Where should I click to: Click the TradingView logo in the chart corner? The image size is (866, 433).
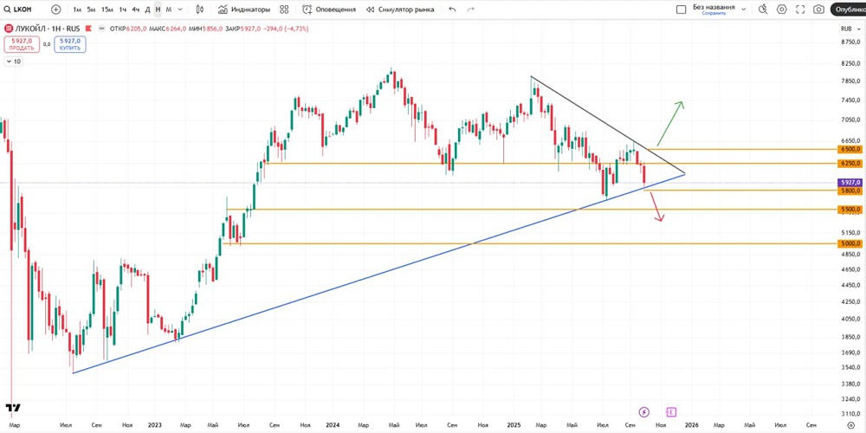tap(13, 408)
